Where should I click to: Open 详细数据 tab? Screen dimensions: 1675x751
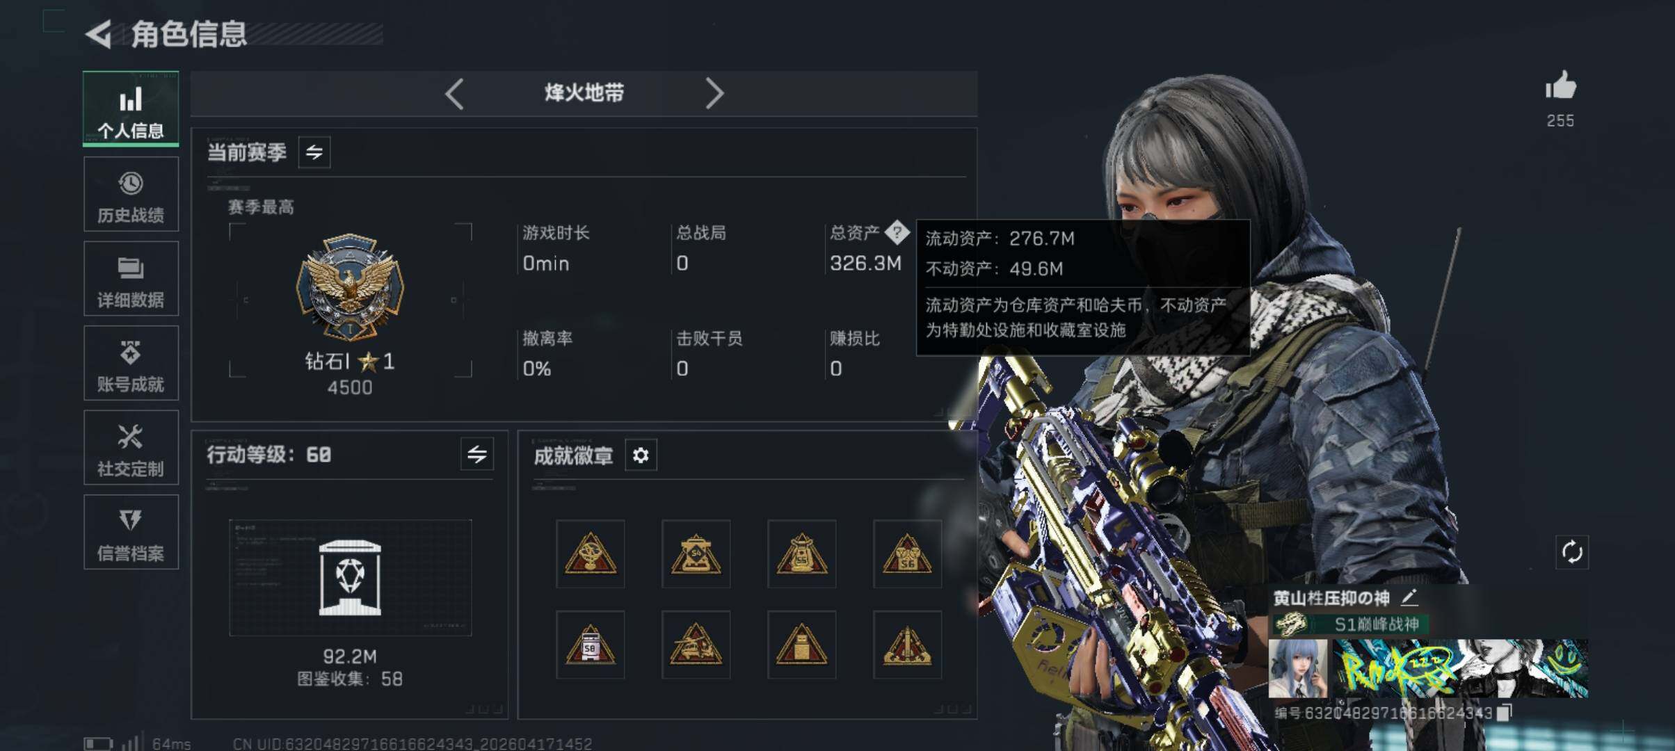pyautogui.click(x=131, y=278)
